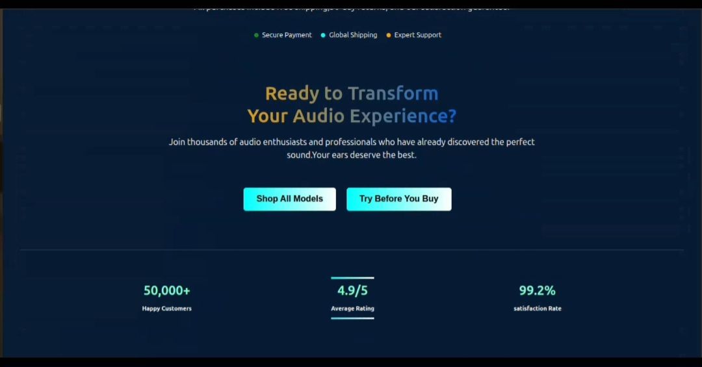The width and height of the screenshot is (702, 367).
Task: Click the 'Your Audio Experience?' heading line
Action: (352, 116)
